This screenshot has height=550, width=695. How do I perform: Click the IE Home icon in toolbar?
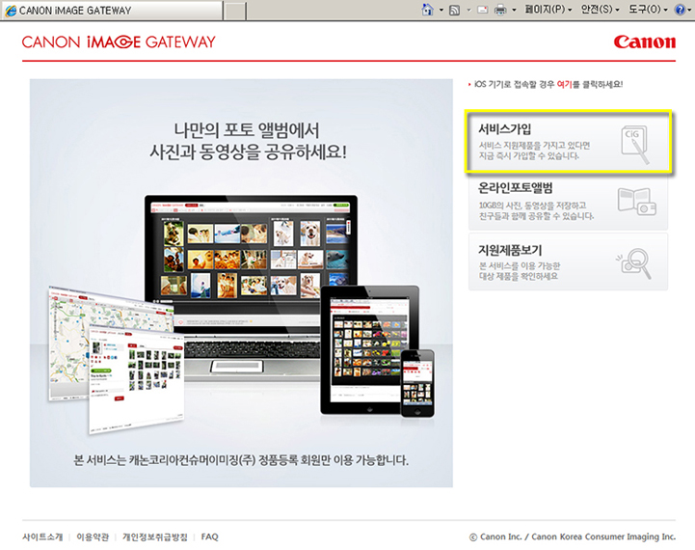coord(427,10)
